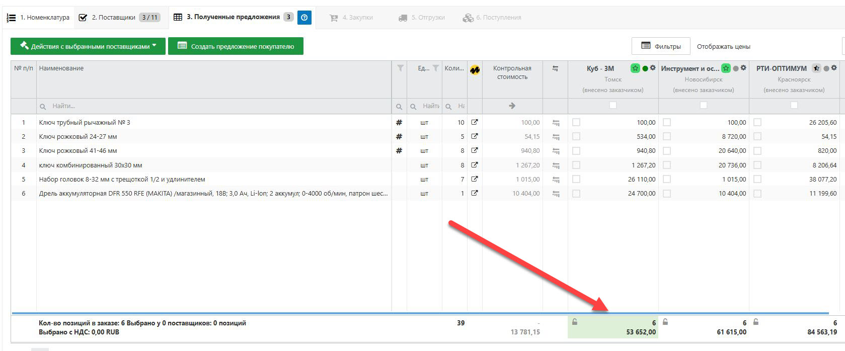Open the gear settings for РТИ-ОПТИМУМ supplier
The height and width of the screenshot is (351, 845).
point(834,68)
